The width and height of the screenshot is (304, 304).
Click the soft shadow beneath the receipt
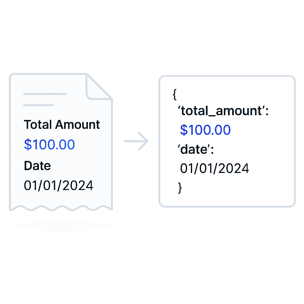[62, 226]
